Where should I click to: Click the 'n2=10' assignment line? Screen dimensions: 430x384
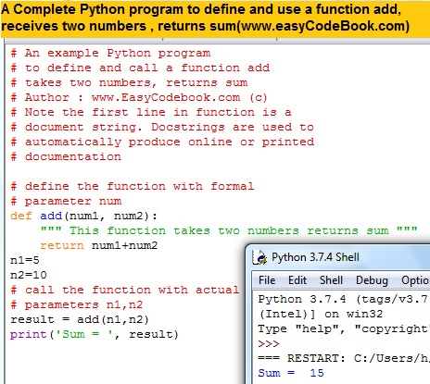pos(29,275)
